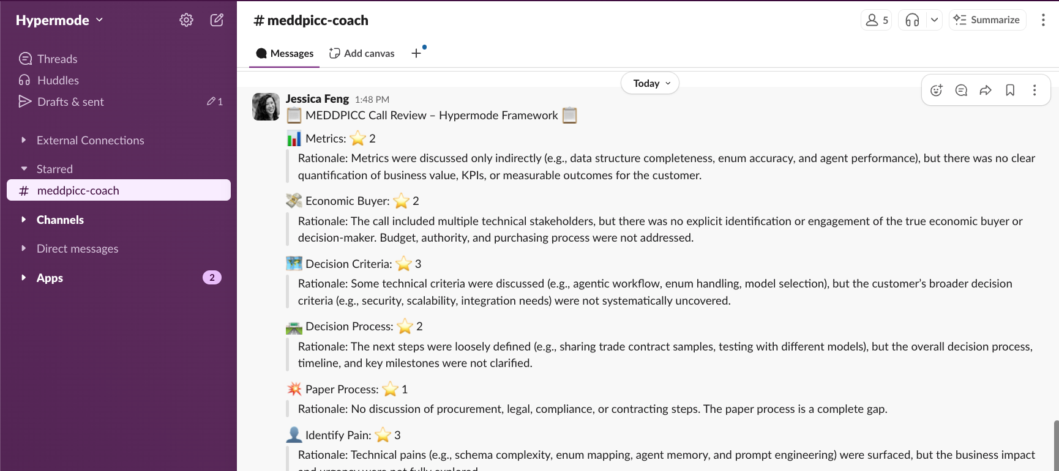Collapse the Starred section

click(x=24, y=168)
